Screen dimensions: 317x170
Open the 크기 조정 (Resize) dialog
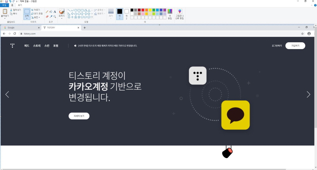(37, 13)
